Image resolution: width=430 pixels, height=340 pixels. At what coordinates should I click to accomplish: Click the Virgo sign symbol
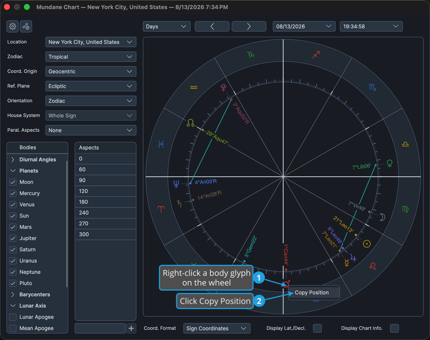pyautogui.click(x=405, y=210)
